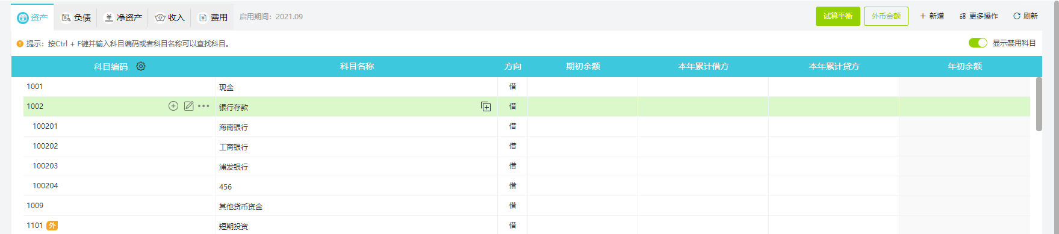This screenshot has height=234, width=1059.
Task: Click the orange hint icon before 提示
Action: click(x=20, y=43)
